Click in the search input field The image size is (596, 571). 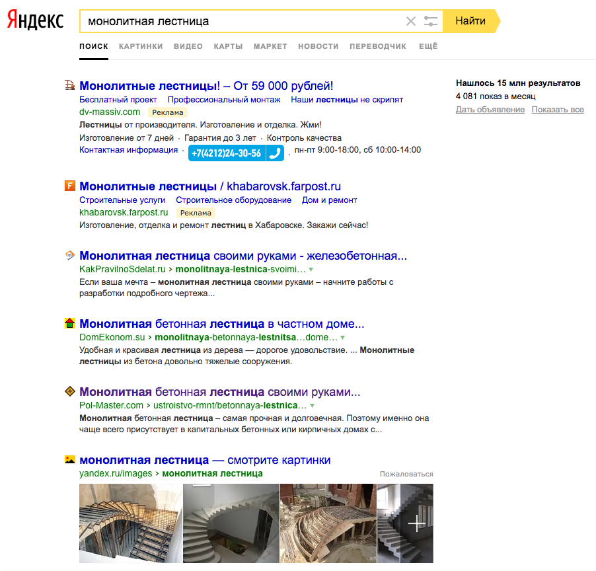241,21
